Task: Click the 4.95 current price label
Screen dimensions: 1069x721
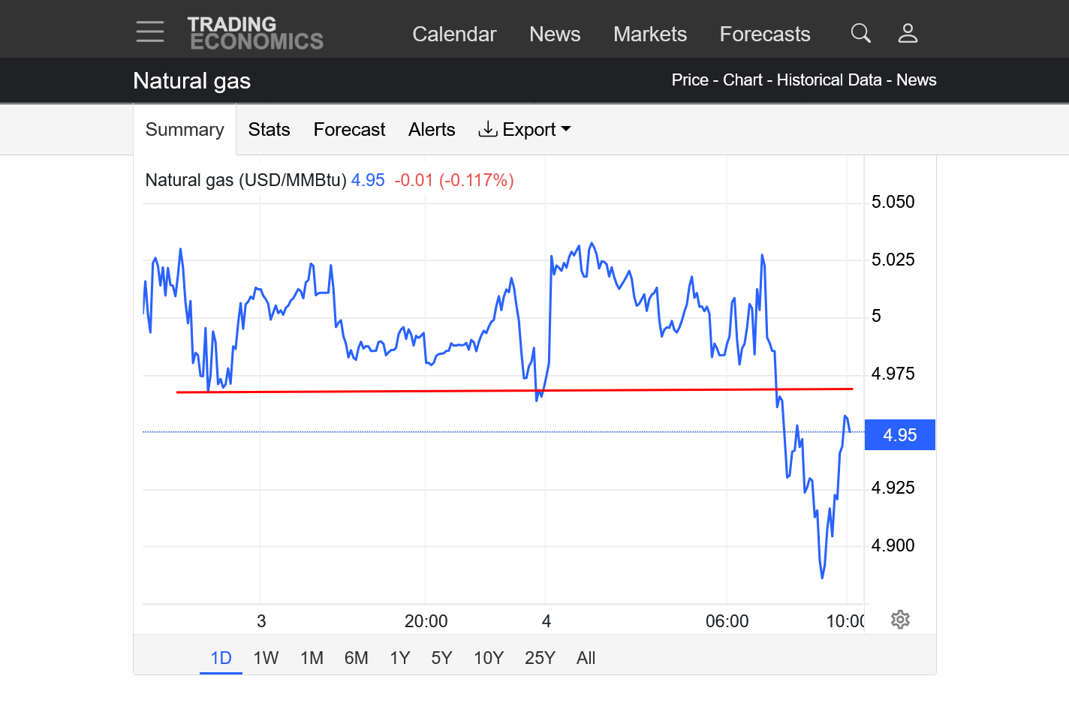Action: [899, 435]
